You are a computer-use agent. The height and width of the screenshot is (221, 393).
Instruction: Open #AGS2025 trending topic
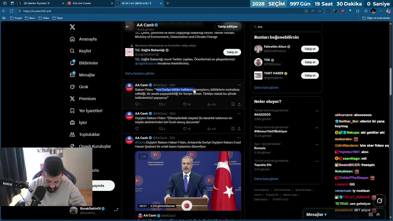click(x=262, y=114)
